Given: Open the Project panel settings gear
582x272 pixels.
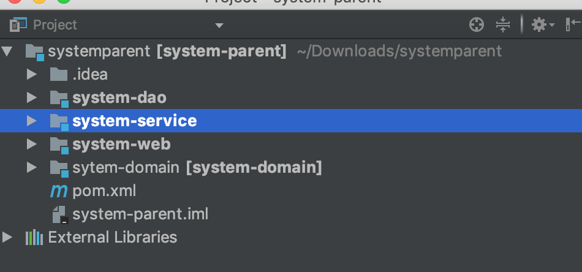Looking at the screenshot, I should [x=539, y=25].
